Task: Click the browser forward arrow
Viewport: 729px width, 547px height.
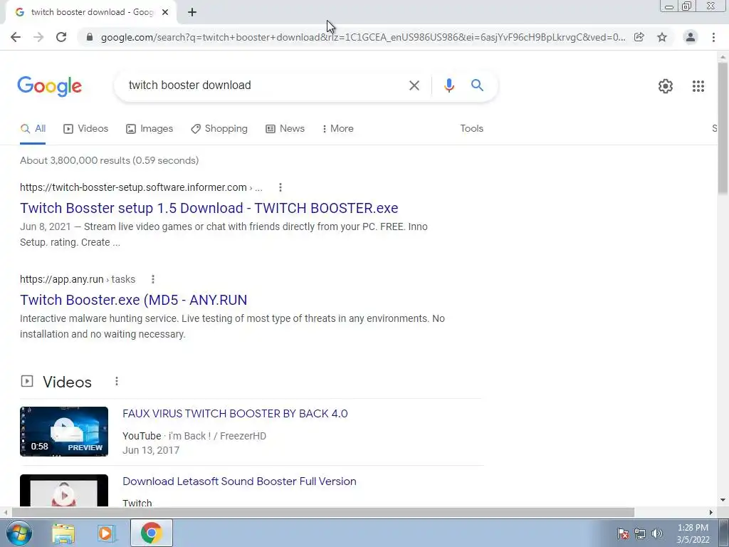Action: point(38,37)
